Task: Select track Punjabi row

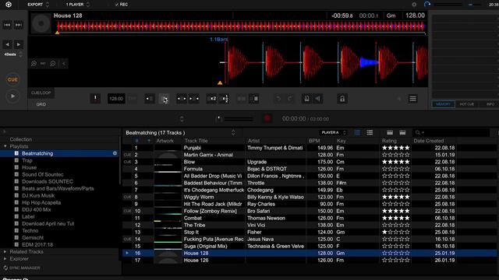Action: tap(310, 148)
